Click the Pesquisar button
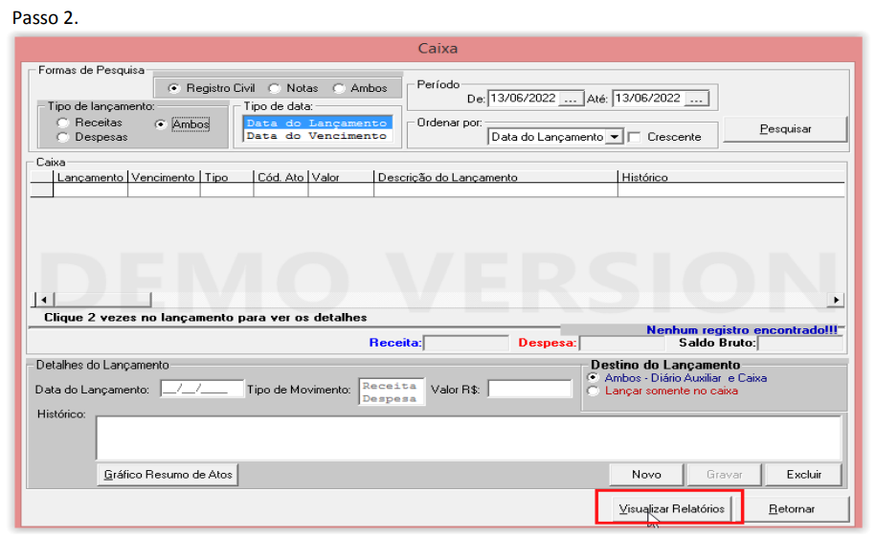 point(785,128)
